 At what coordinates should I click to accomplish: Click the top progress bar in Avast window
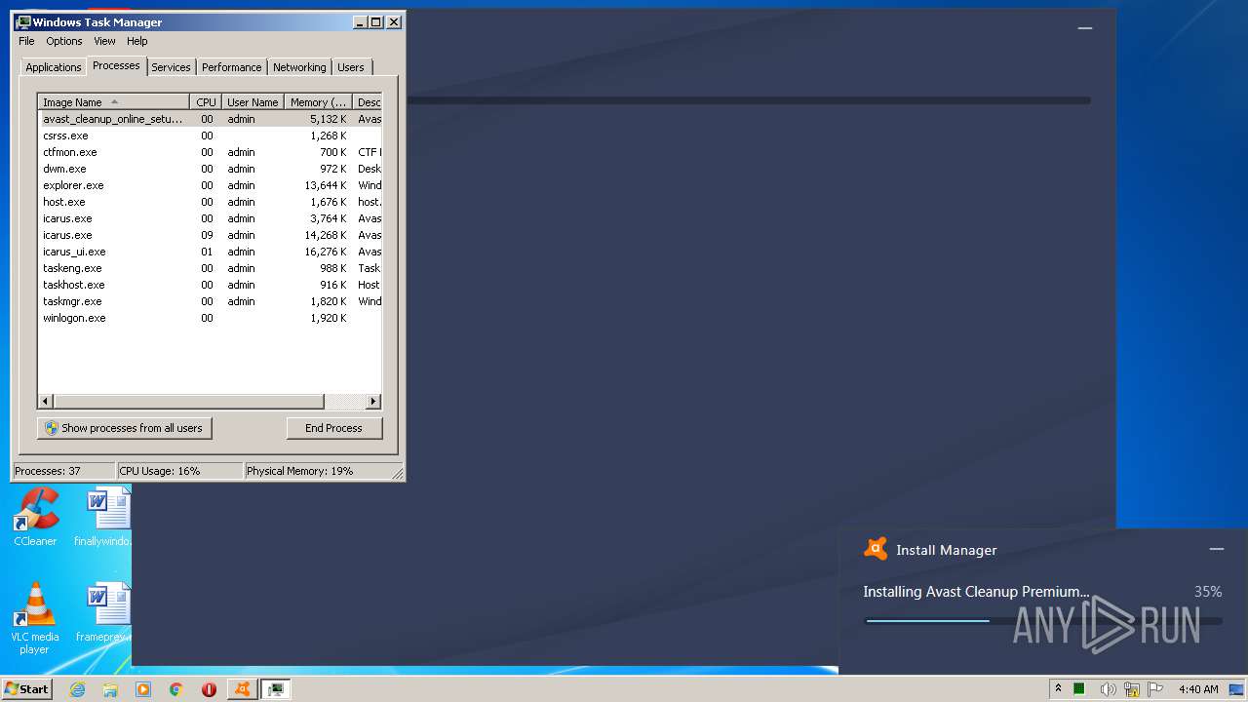pos(748,100)
